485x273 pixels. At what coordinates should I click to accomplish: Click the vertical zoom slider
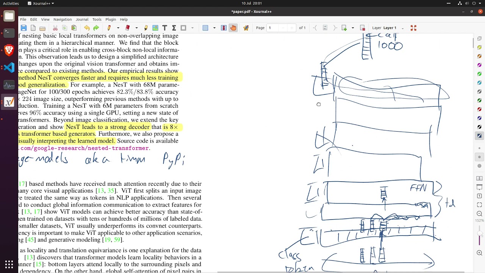[x=479, y=235]
